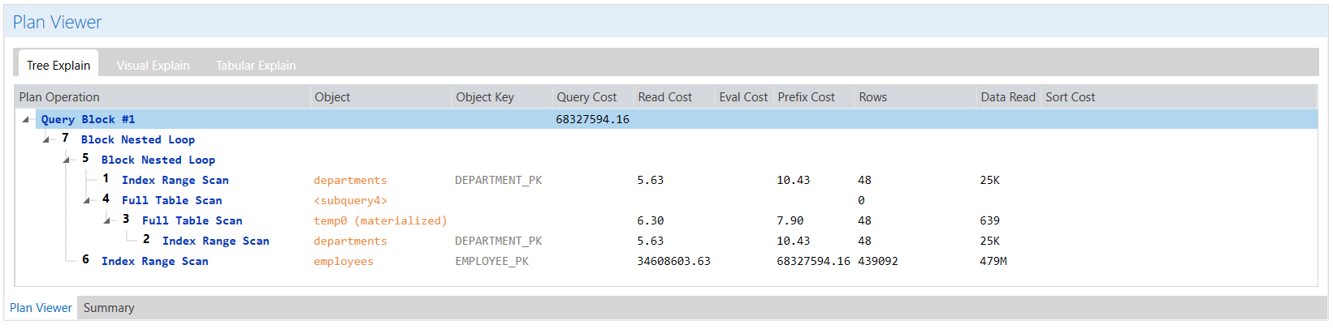Select the Tree Explain tab
The width and height of the screenshot is (1333, 329).
pyautogui.click(x=58, y=65)
